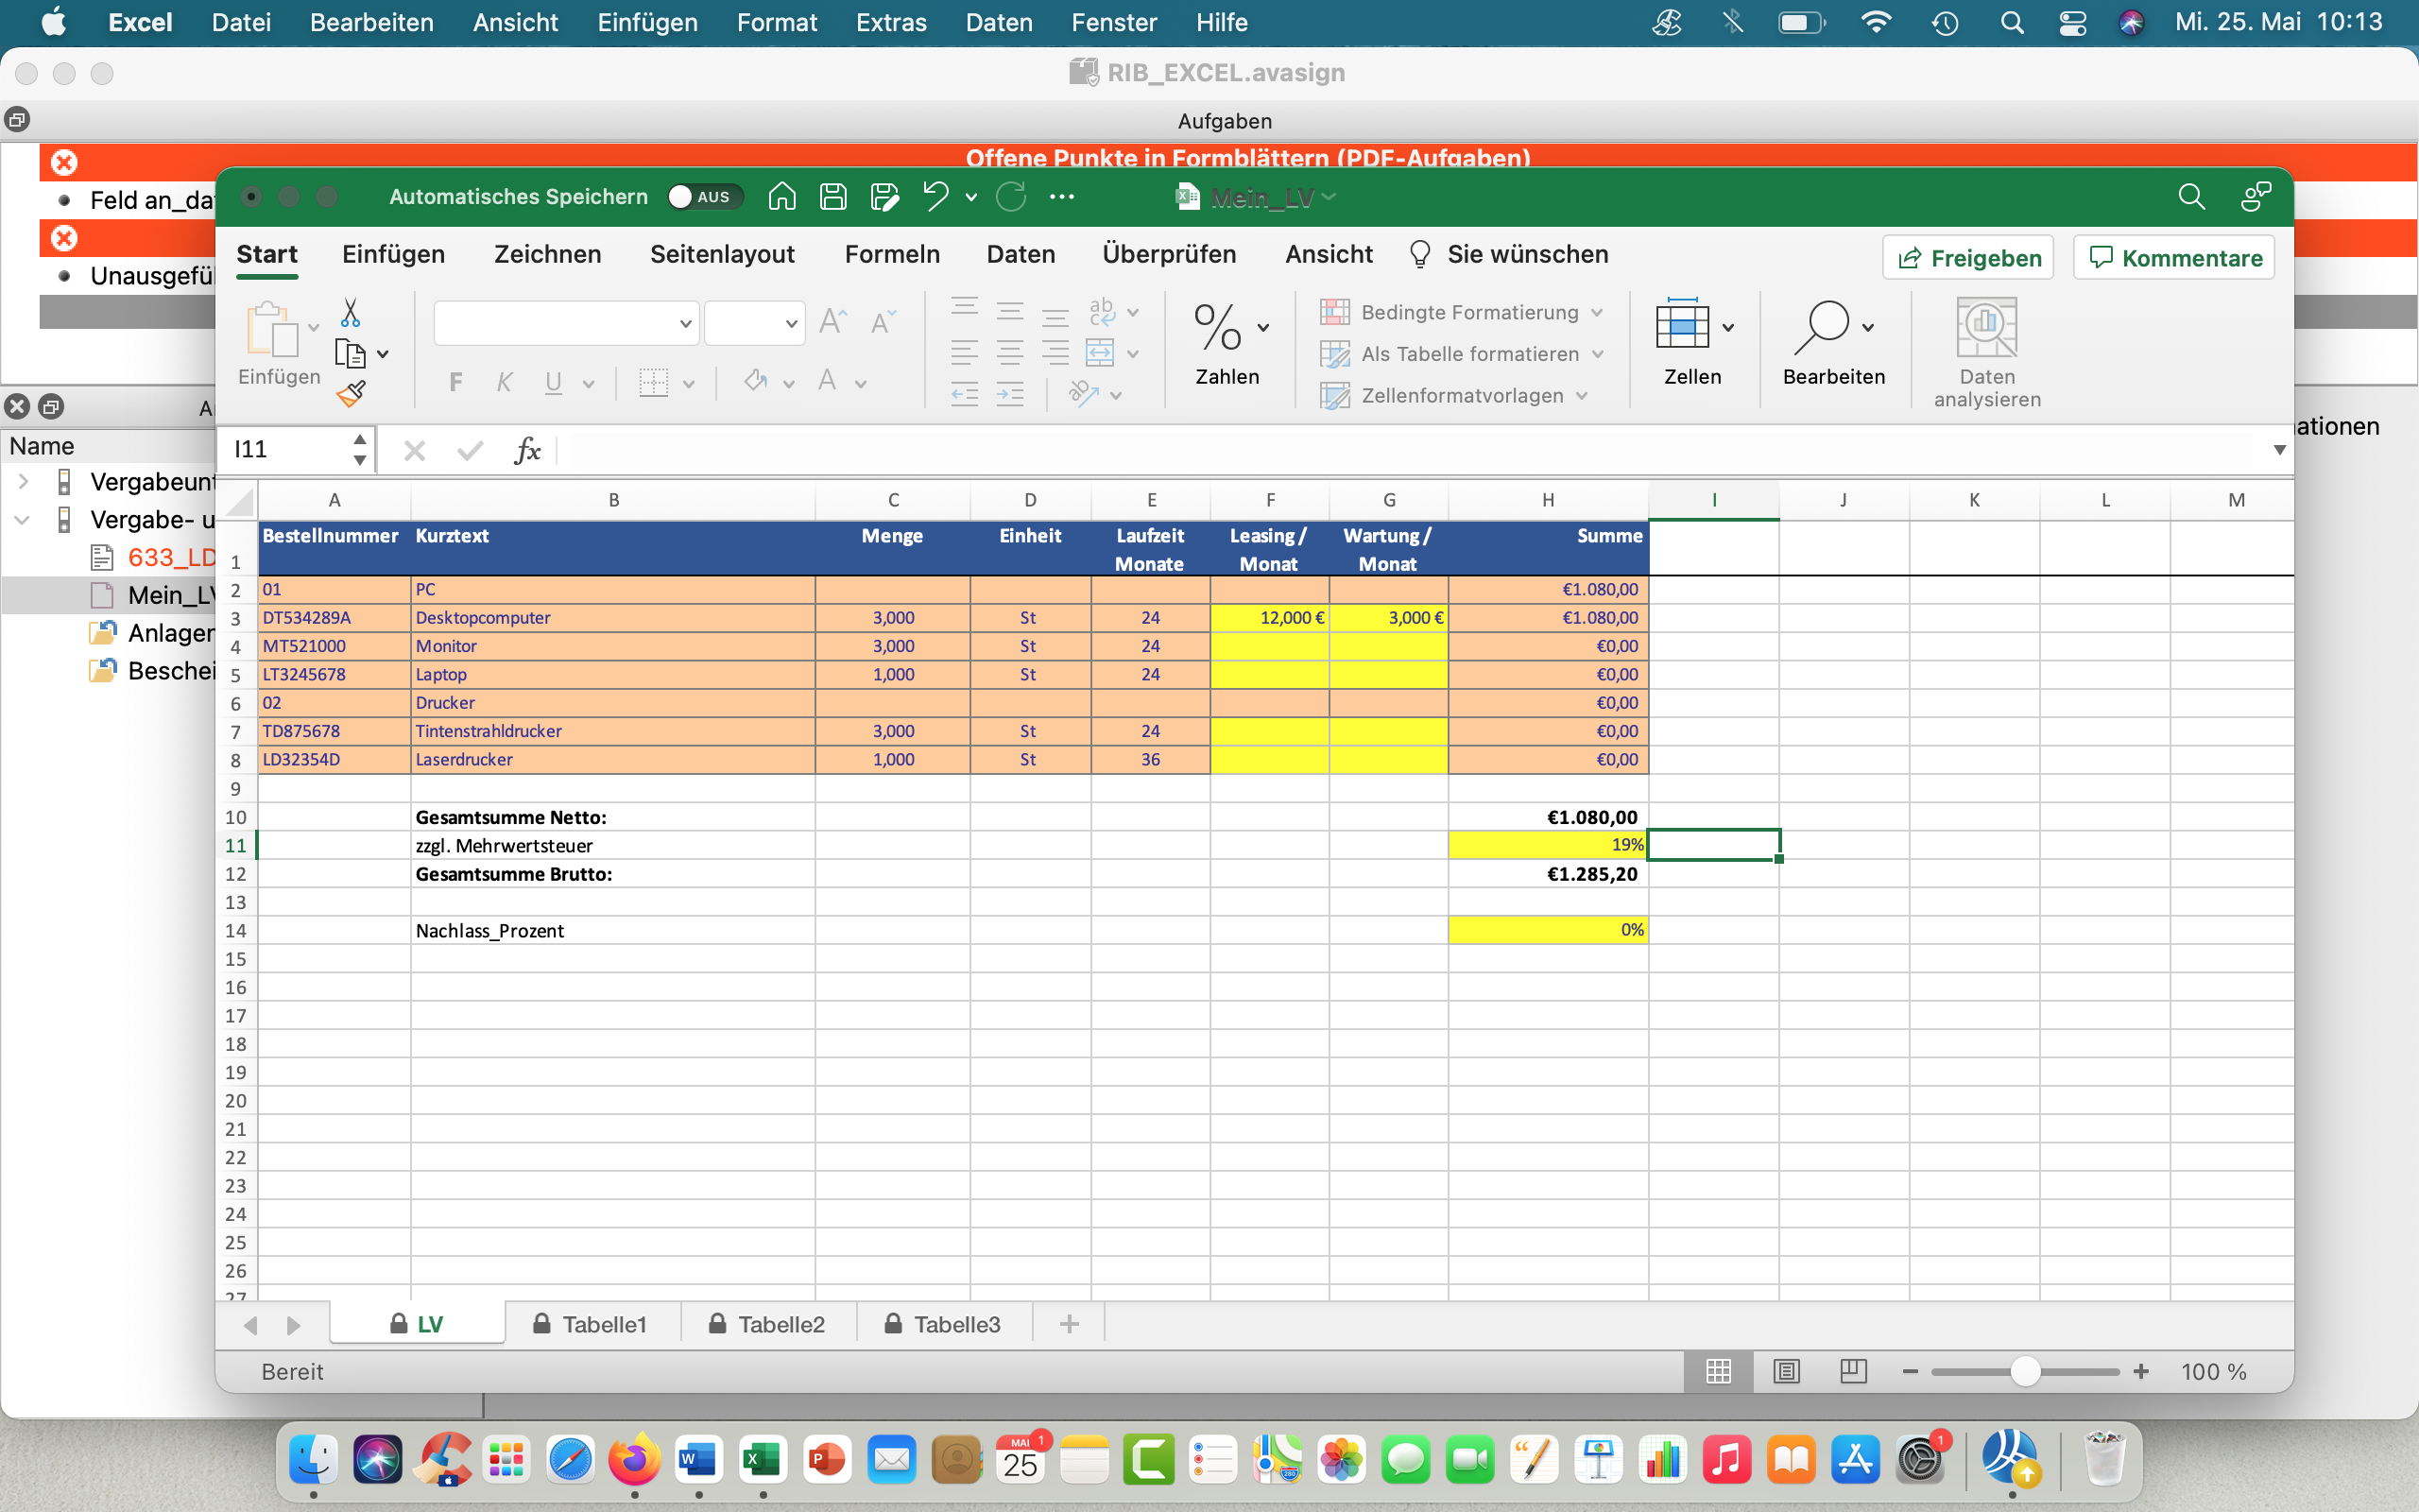This screenshot has height=1512, width=2419.
Task: Click the Italic K button
Action: coord(504,382)
